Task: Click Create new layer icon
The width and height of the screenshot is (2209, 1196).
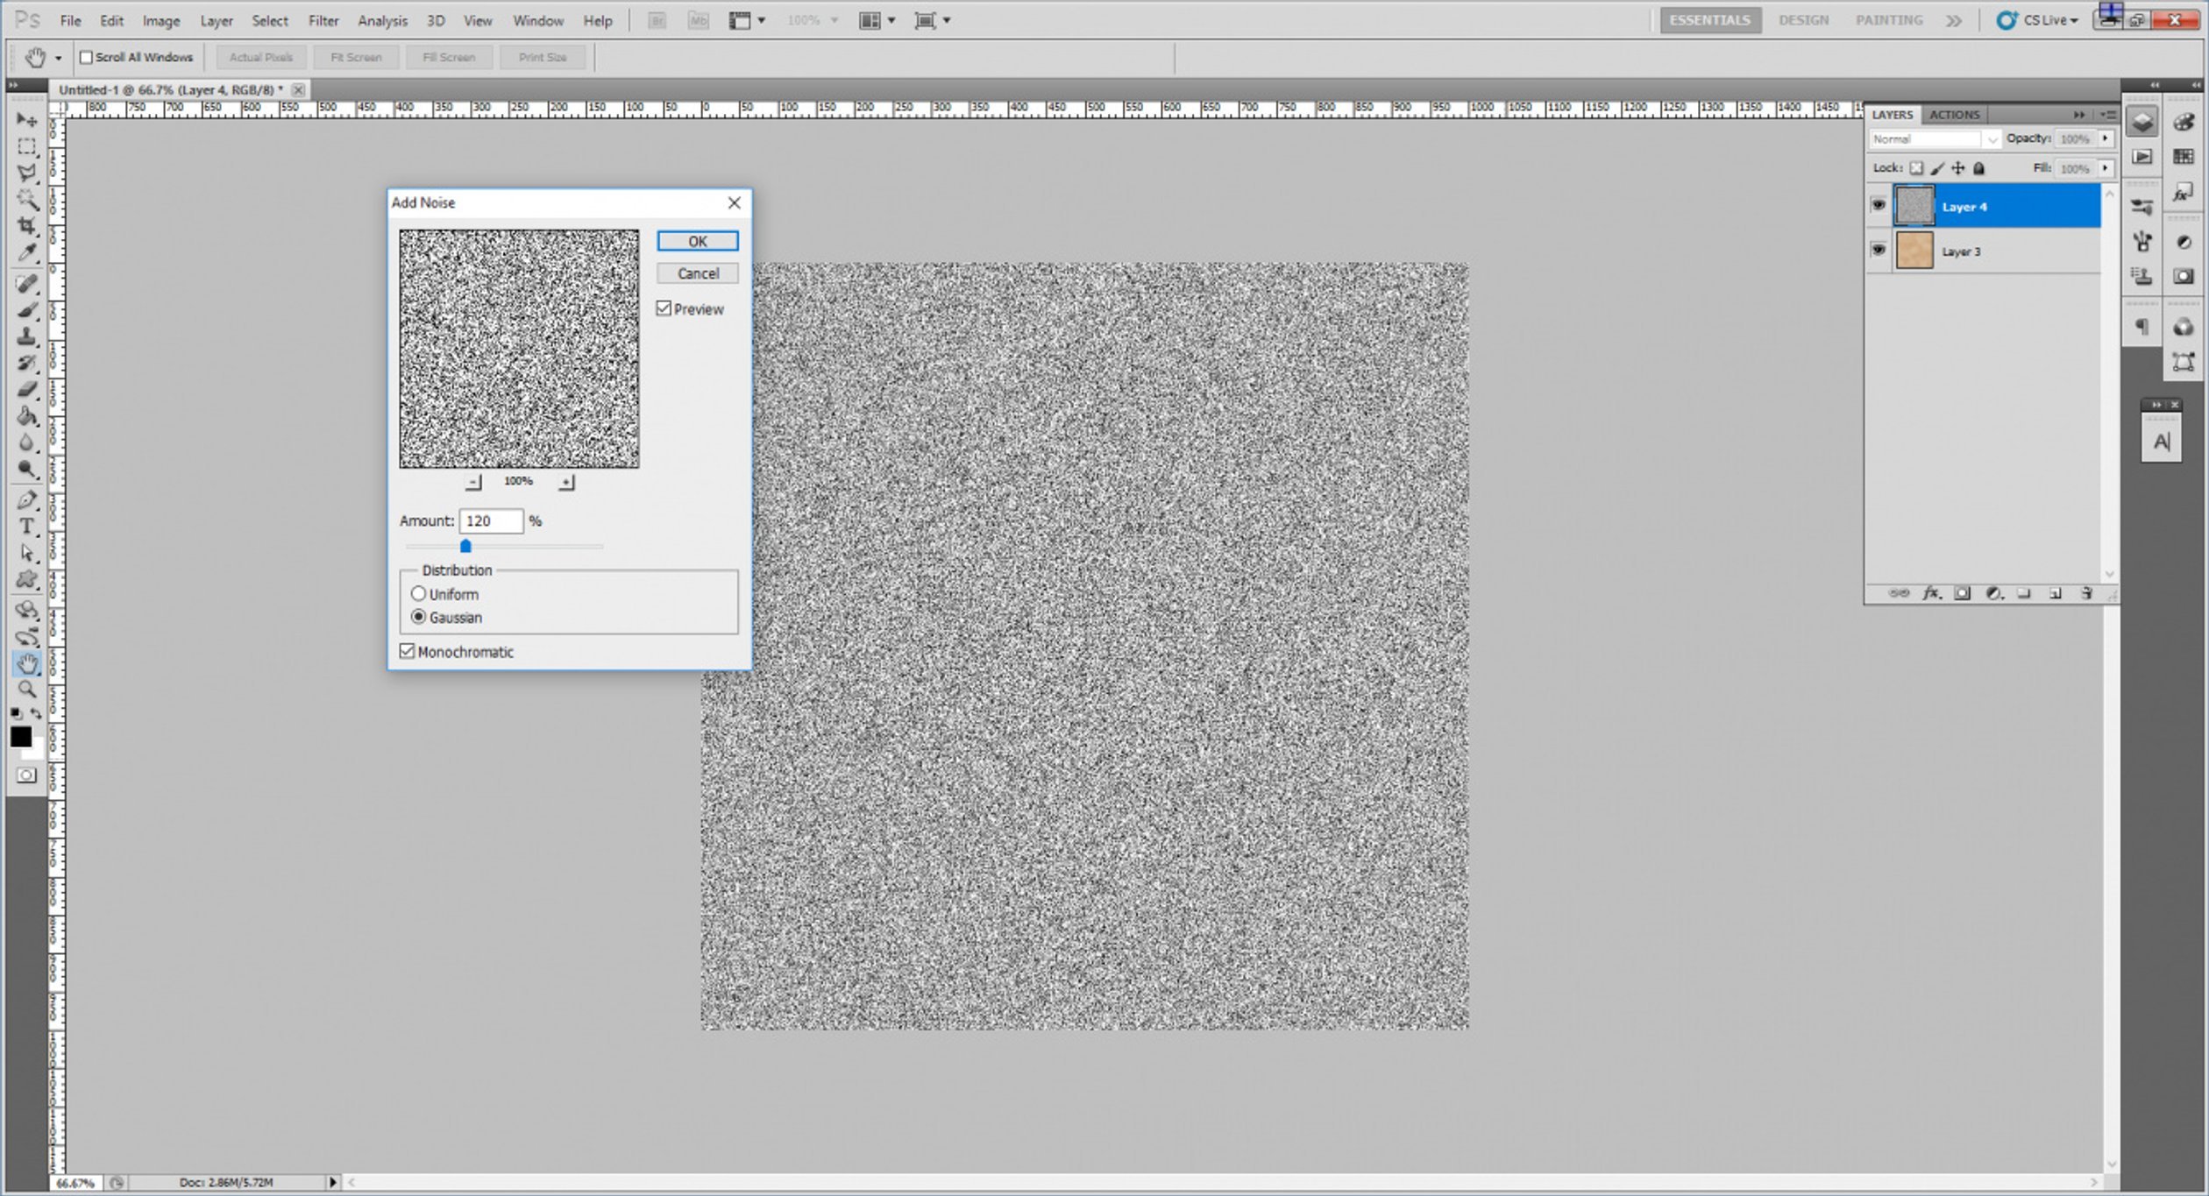Action: point(2056,594)
